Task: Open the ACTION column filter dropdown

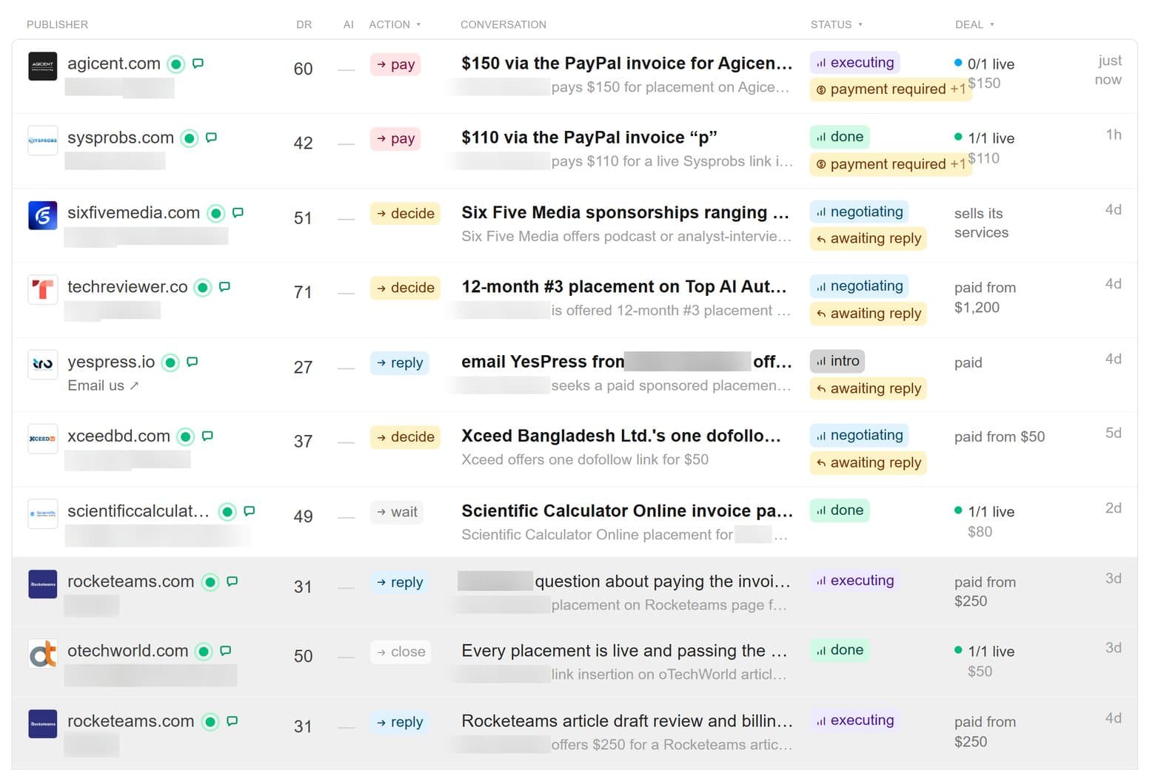Action: 395,24
